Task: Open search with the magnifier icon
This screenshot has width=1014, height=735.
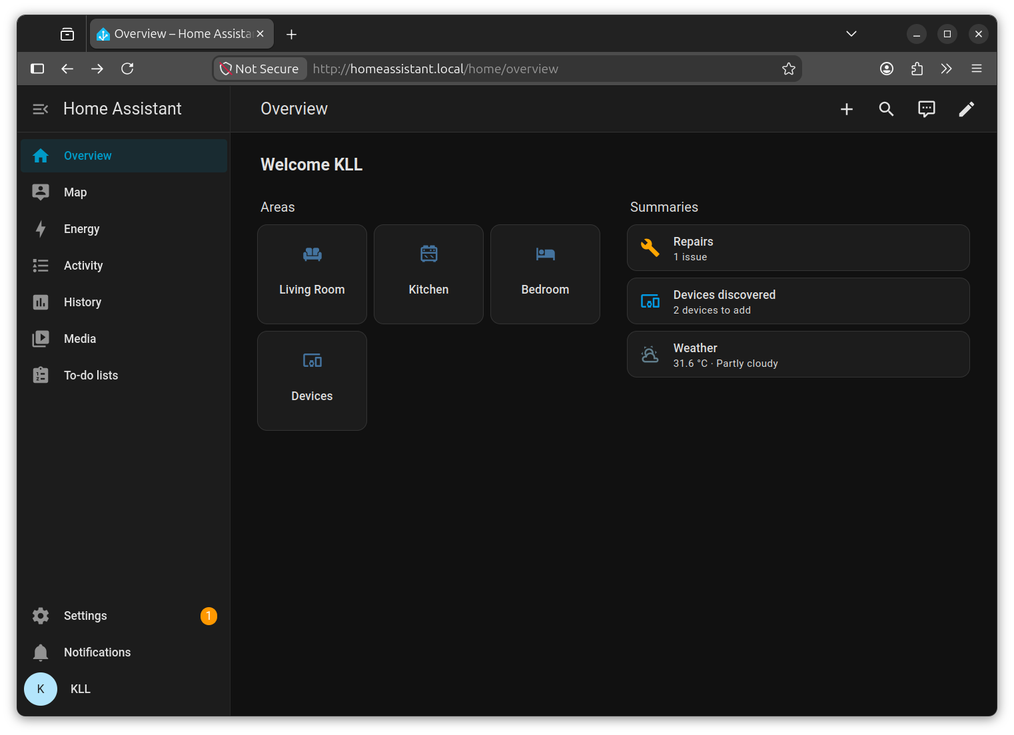Action: [x=886, y=109]
